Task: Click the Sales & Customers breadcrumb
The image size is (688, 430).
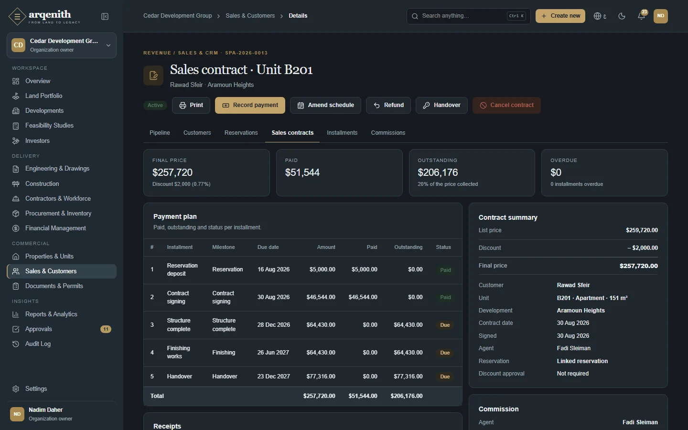Action: [250, 16]
